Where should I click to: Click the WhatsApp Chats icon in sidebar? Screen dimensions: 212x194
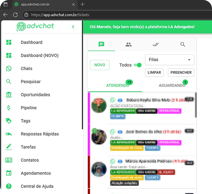tap(9, 69)
